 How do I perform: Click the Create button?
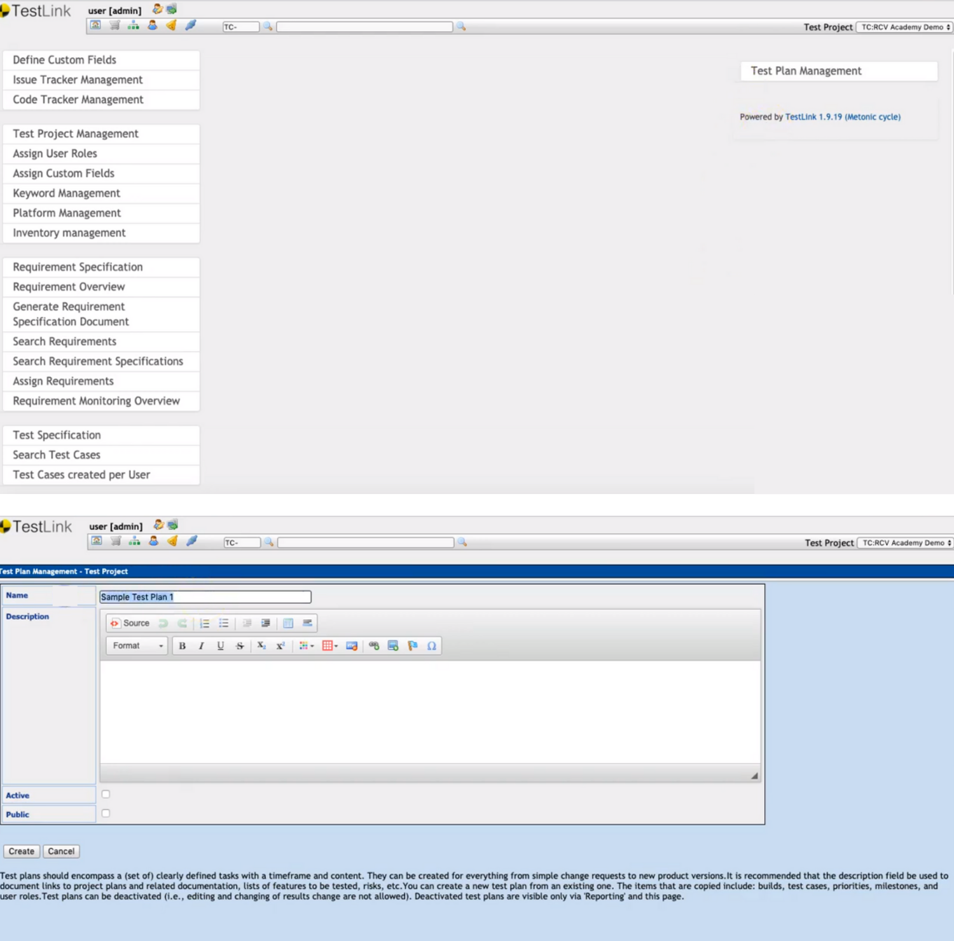tap(21, 851)
